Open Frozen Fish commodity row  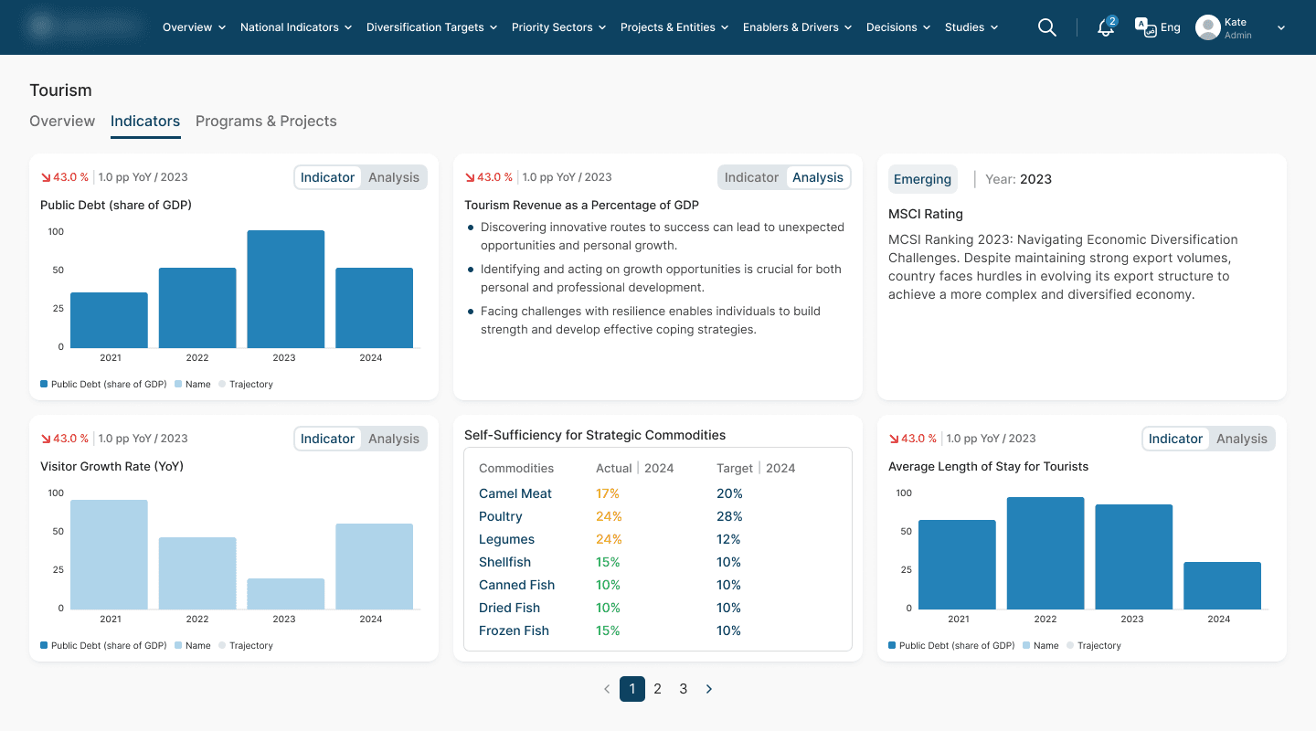coord(658,630)
